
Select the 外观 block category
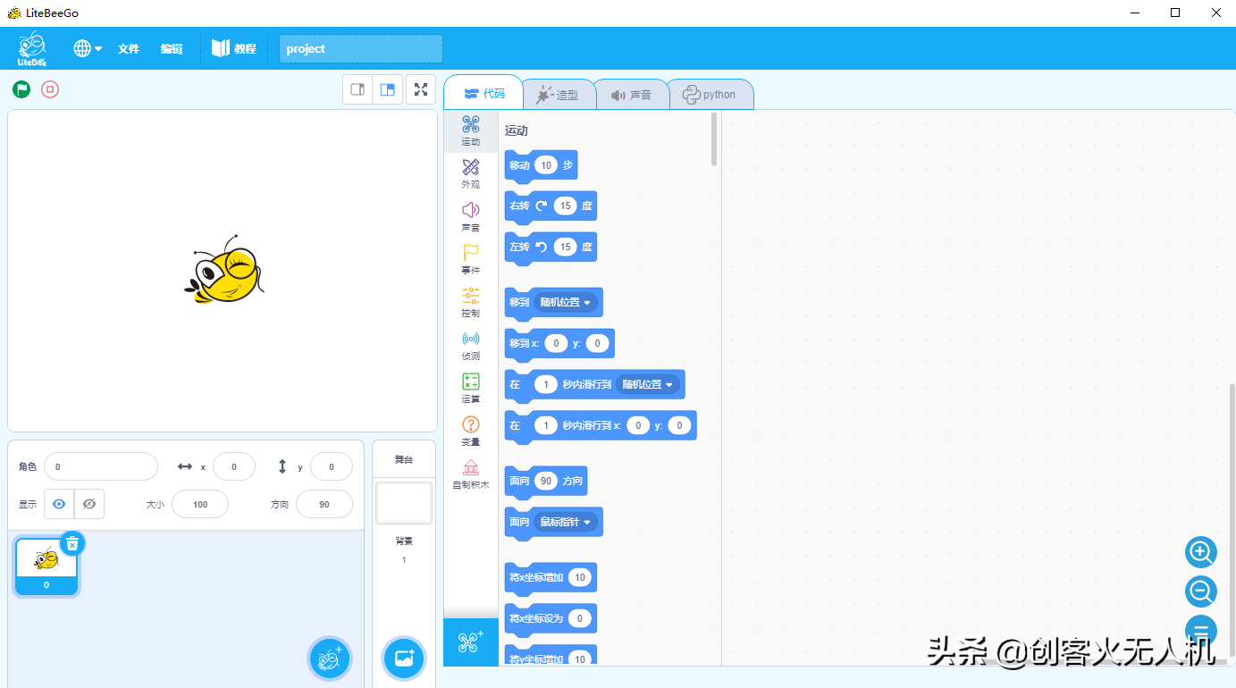pos(471,173)
